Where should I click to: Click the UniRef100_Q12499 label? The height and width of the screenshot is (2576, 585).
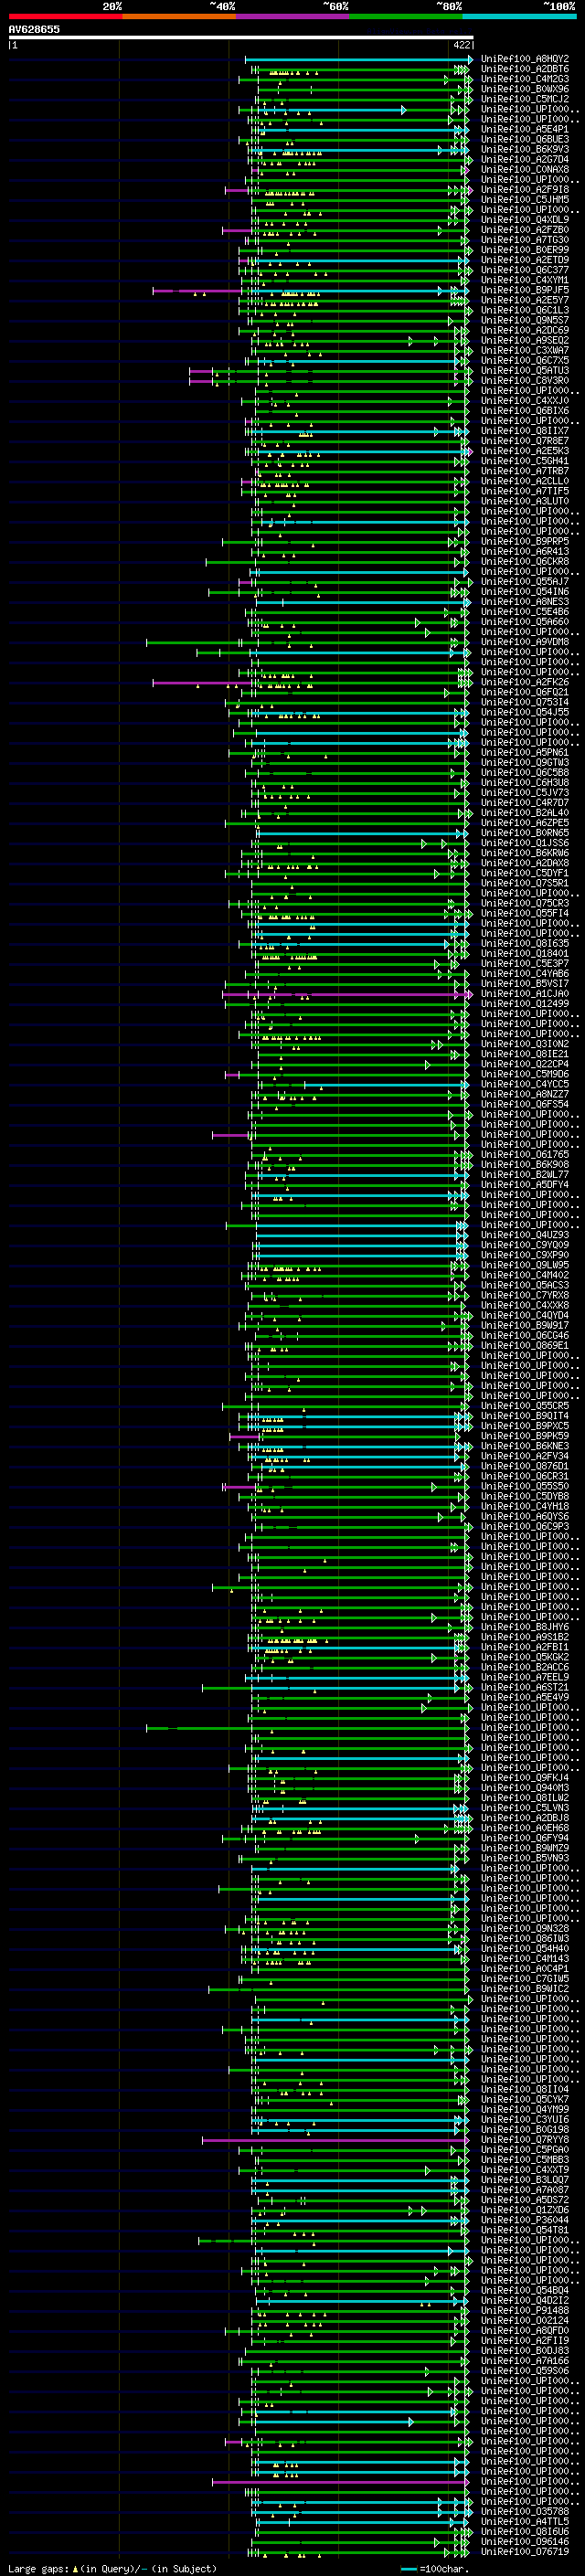[x=525, y=1003]
